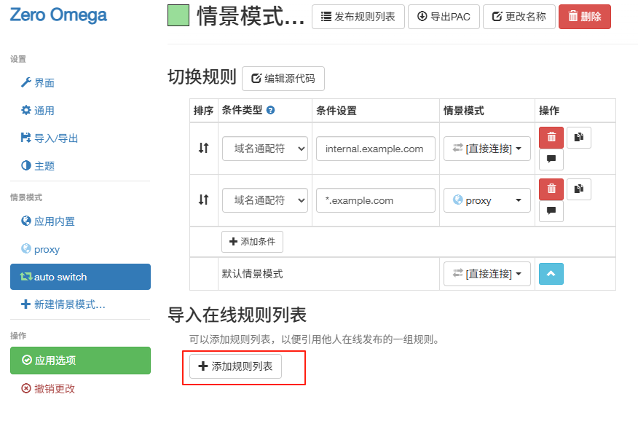Delete the *.example.com rule
Image resolution: width=638 pixels, height=437 pixels.
point(551,189)
